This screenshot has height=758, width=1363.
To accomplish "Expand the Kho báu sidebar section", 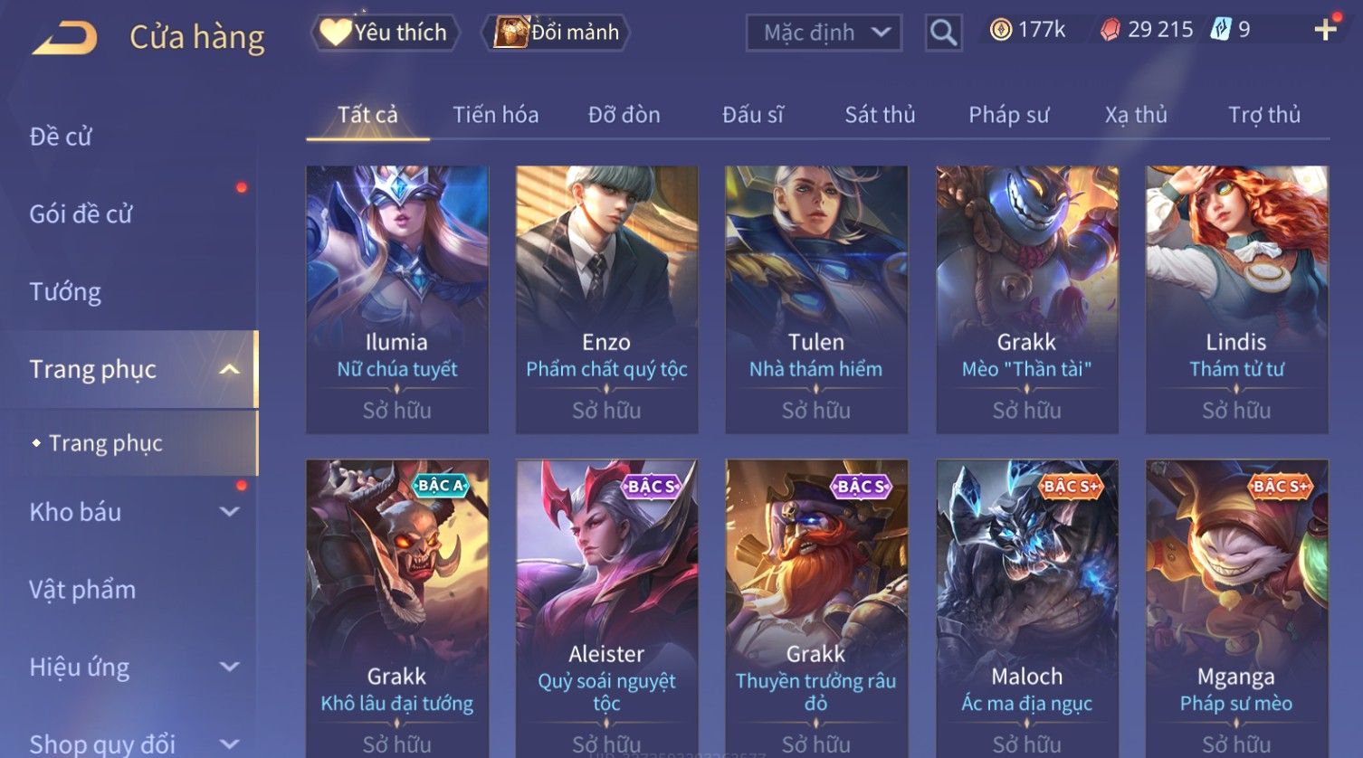I will (x=230, y=512).
